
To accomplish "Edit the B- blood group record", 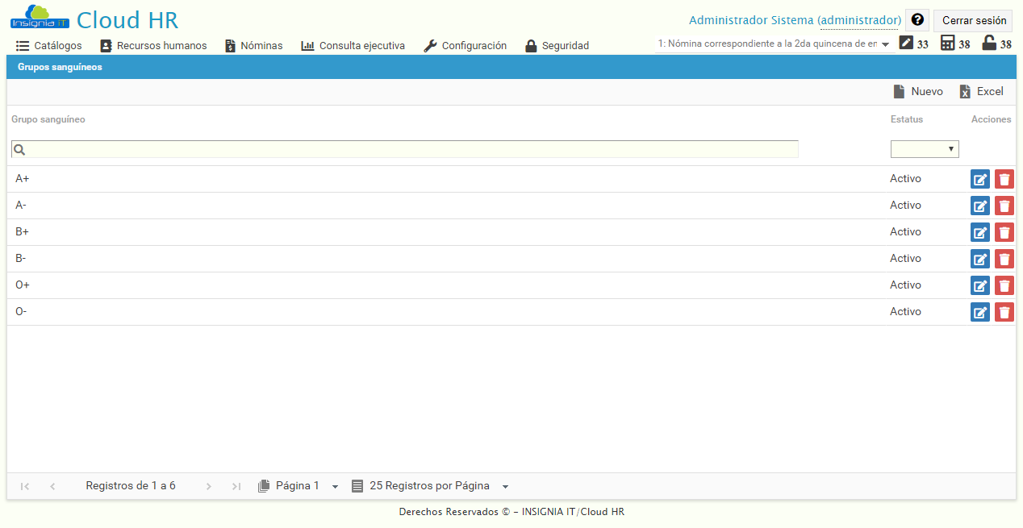I will coord(979,258).
